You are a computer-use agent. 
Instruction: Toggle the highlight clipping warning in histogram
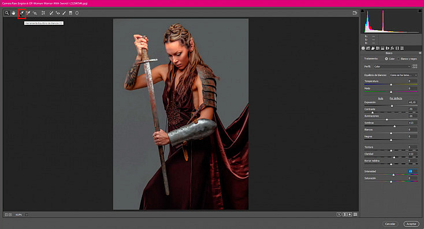[419, 11]
